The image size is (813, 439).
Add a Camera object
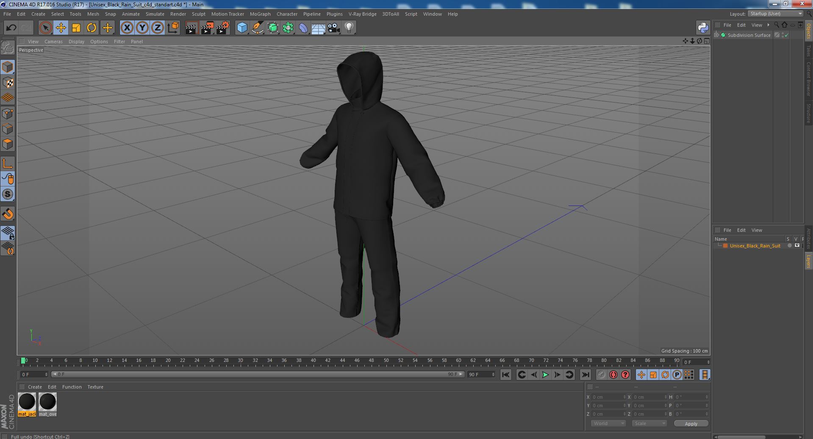tap(333, 28)
